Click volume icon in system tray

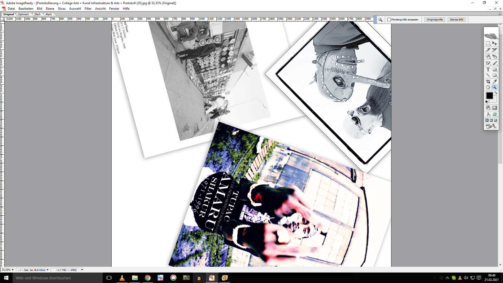[466, 278]
